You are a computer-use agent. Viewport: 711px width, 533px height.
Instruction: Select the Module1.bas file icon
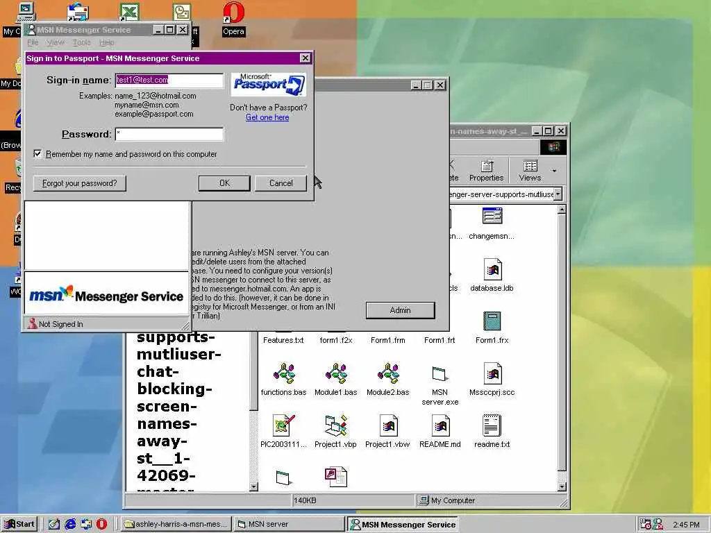point(336,373)
